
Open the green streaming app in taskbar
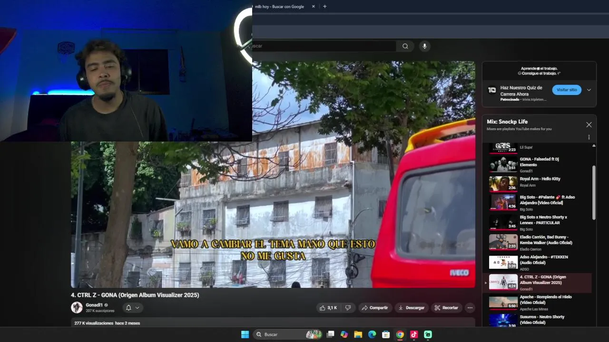click(x=428, y=334)
